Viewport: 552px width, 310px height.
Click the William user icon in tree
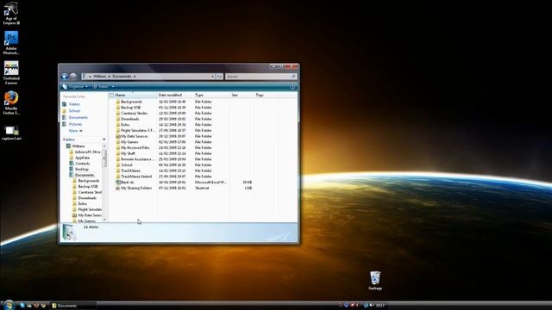point(69,146)
